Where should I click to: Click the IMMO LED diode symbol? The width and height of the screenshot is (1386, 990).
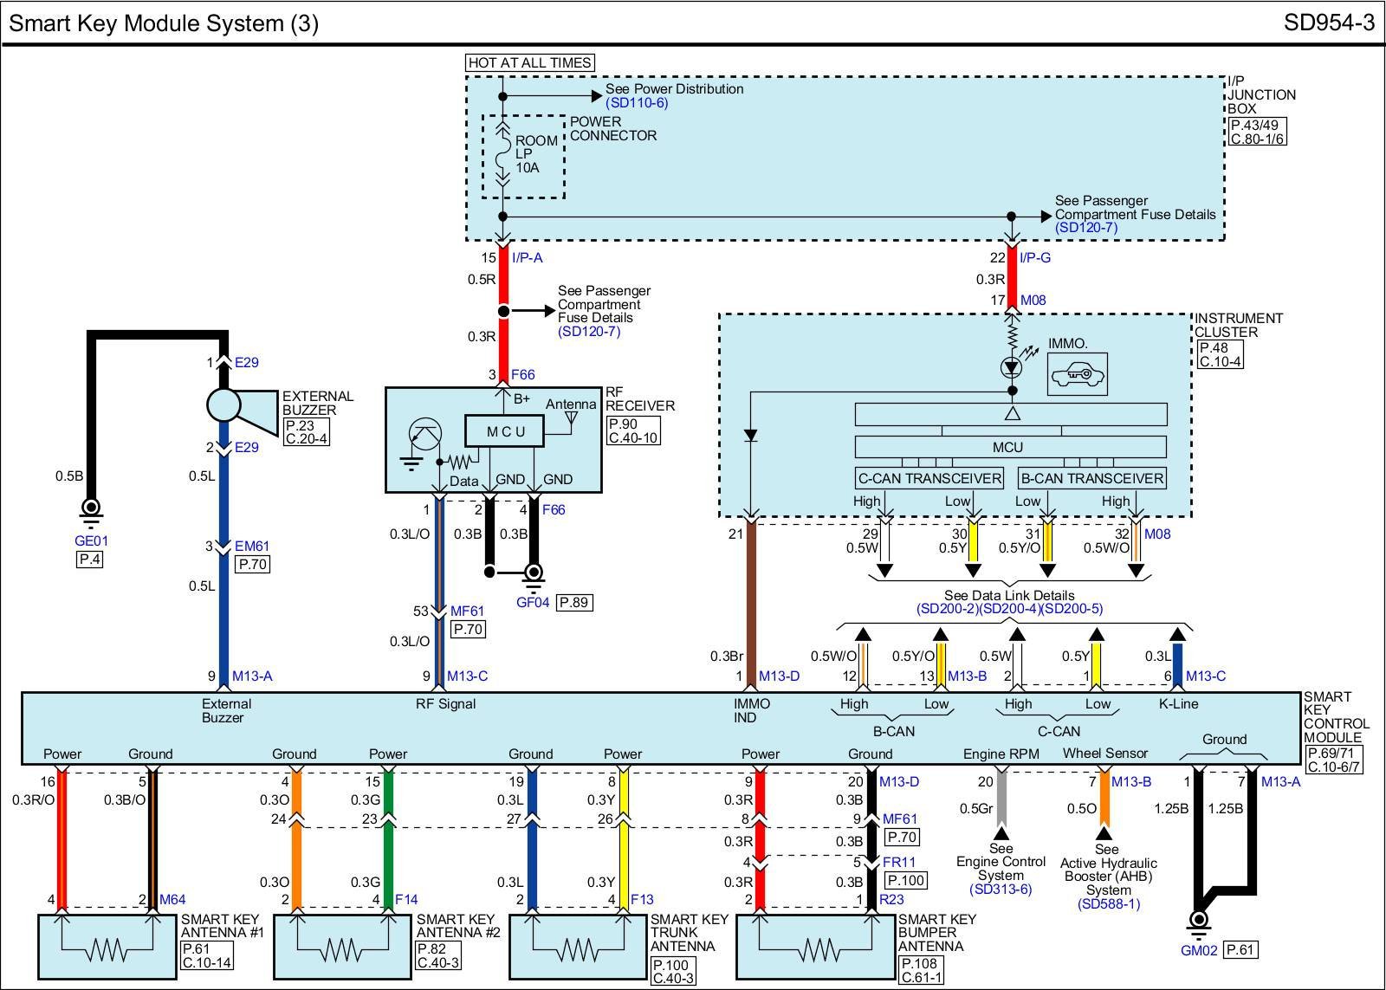coord(1011,367)
